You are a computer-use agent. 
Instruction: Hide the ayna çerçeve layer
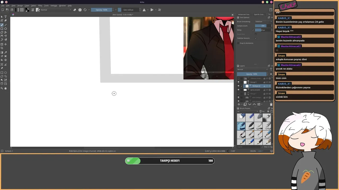coord(238,90)
